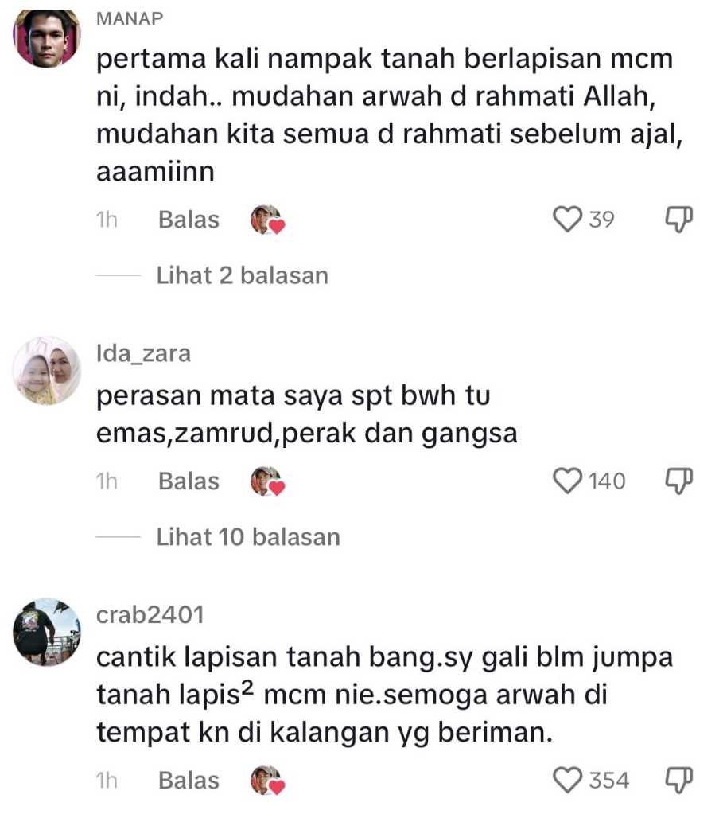Image resolution: width=723 pixels, height=814 pixels.
Task: Like MANAP's comment with heart icon
Action: [x=567, y=219]
